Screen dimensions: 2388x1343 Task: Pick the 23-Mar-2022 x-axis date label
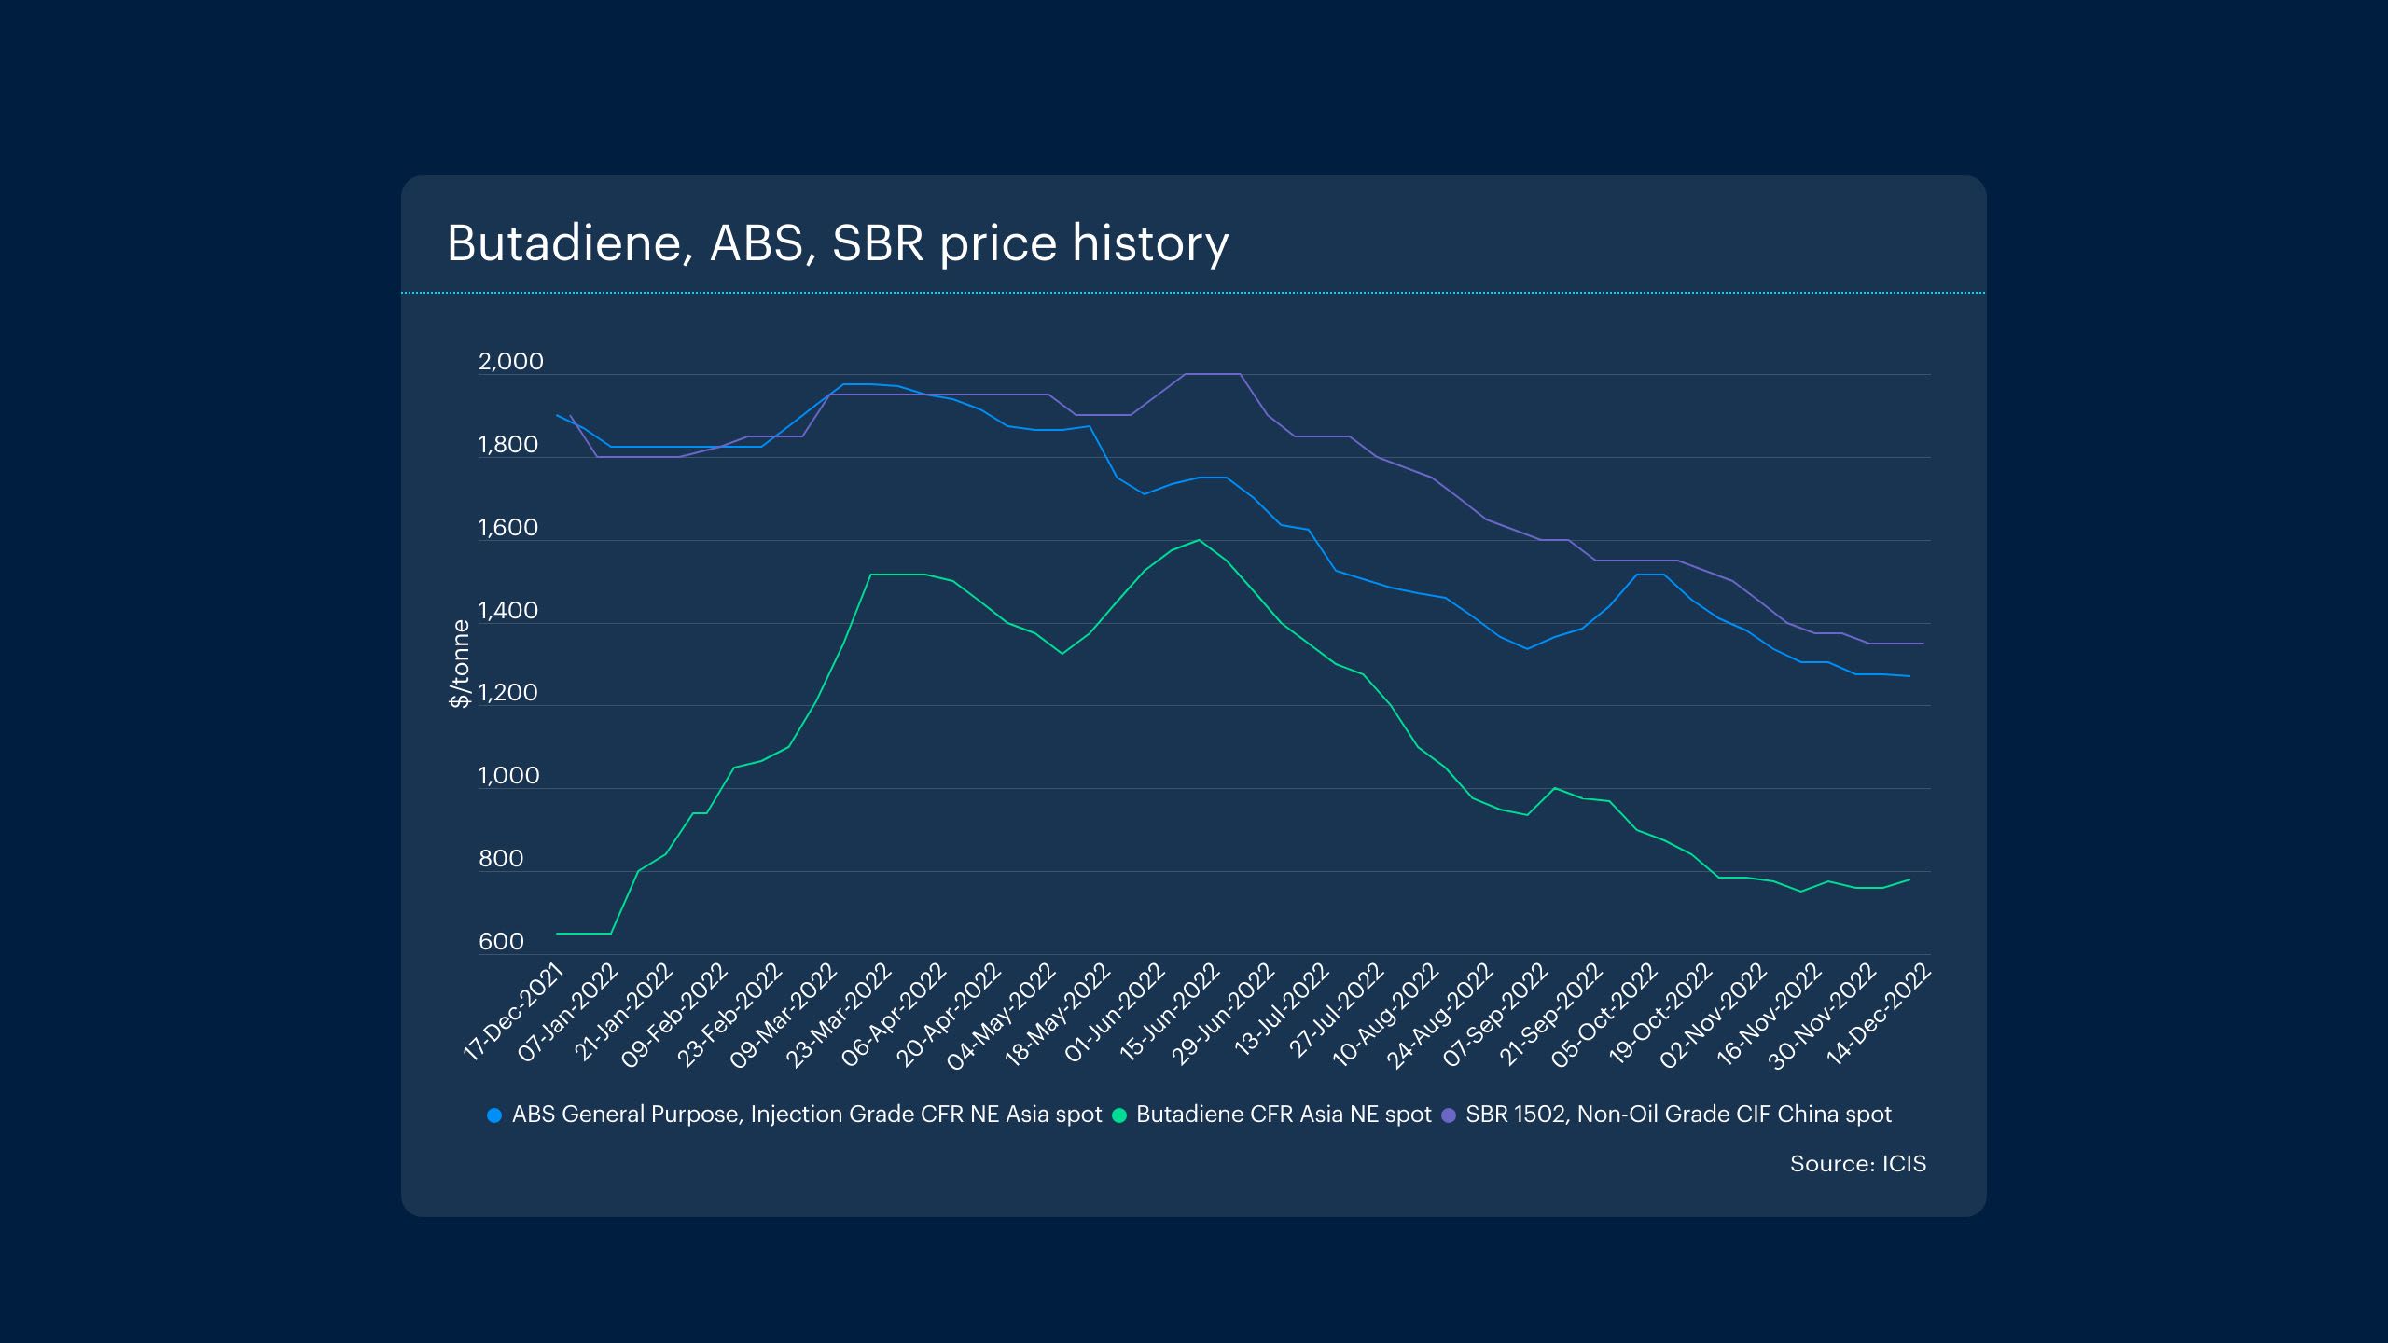pyautogui.click(x=840, y=1016)
